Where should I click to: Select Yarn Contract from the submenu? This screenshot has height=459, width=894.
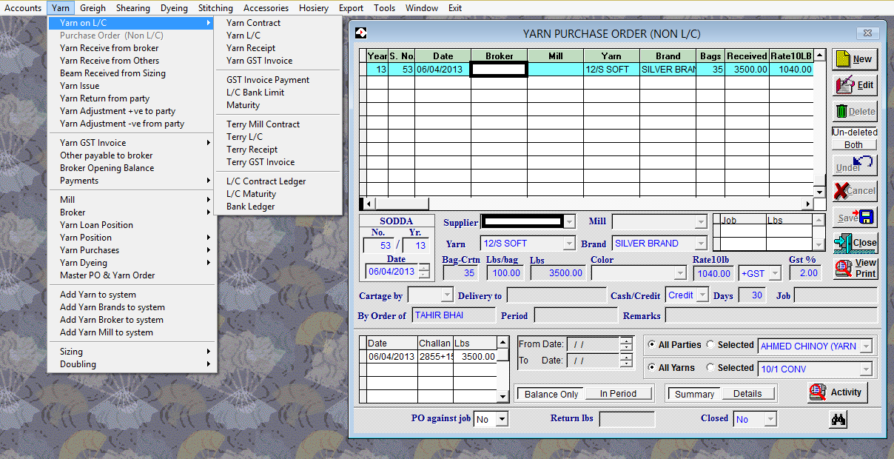[x=253, y=23]
